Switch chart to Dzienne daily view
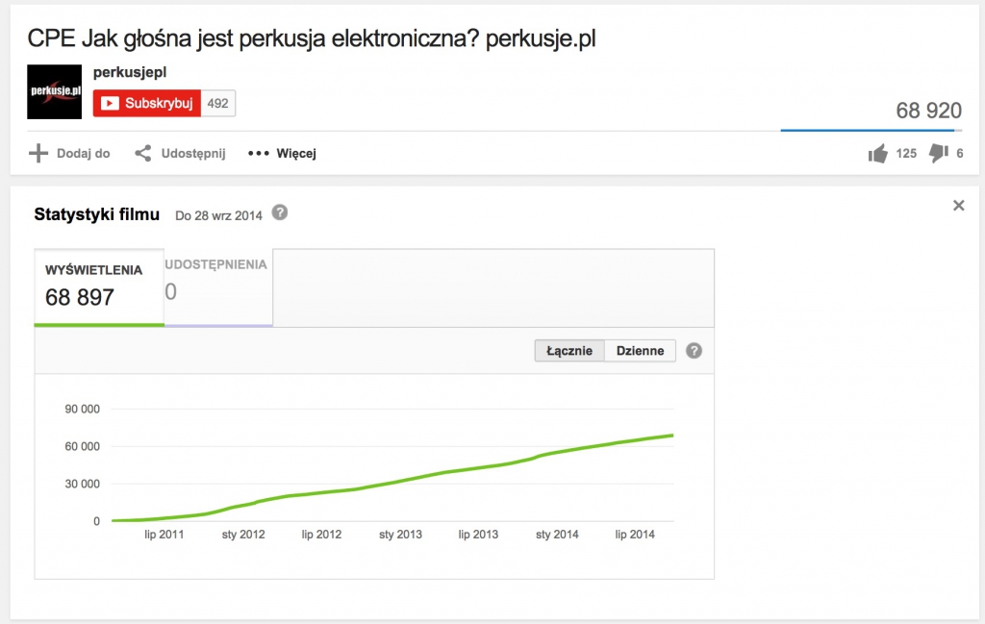The image size is (985, 624). point(640,351)
